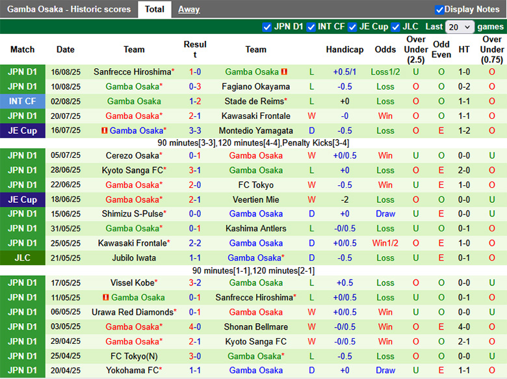Click the HT column header

(464, 49)
